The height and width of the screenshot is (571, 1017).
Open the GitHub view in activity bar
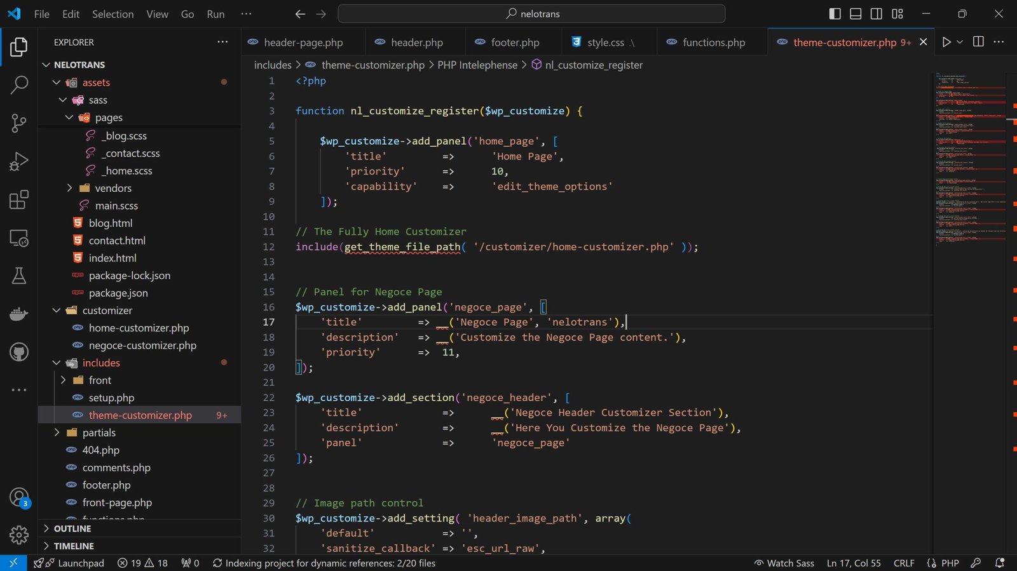coord(19,351)
